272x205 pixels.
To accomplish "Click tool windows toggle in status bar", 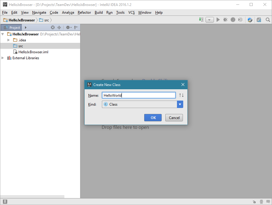I will pyautogui.click(x=5, y=201).
